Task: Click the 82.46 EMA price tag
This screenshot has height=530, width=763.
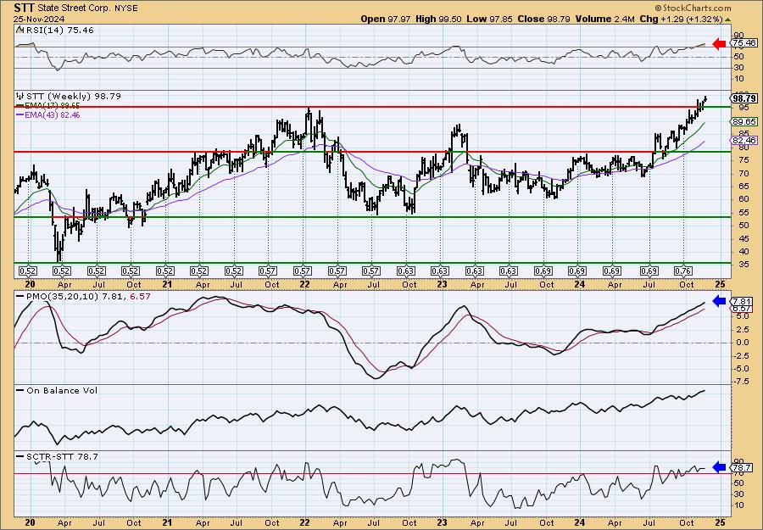Action: point(744,140)
